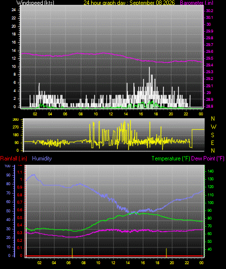Click the Windspeed (kts) axis title
Screen dimensions: 226x269
[x=35, y=2]
